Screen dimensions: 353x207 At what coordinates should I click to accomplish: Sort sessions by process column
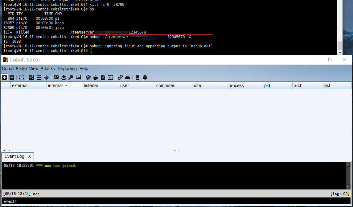(245, 86)
